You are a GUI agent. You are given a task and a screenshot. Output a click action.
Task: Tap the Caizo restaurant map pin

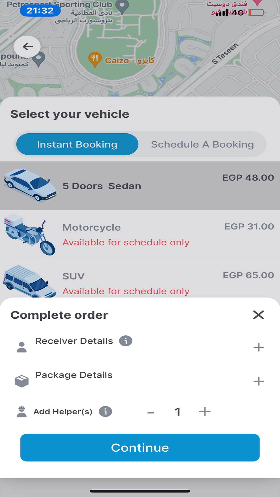click(95, 59)
